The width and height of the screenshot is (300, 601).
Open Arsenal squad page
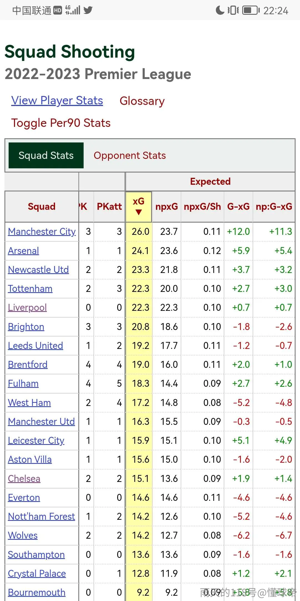[23, 251]
